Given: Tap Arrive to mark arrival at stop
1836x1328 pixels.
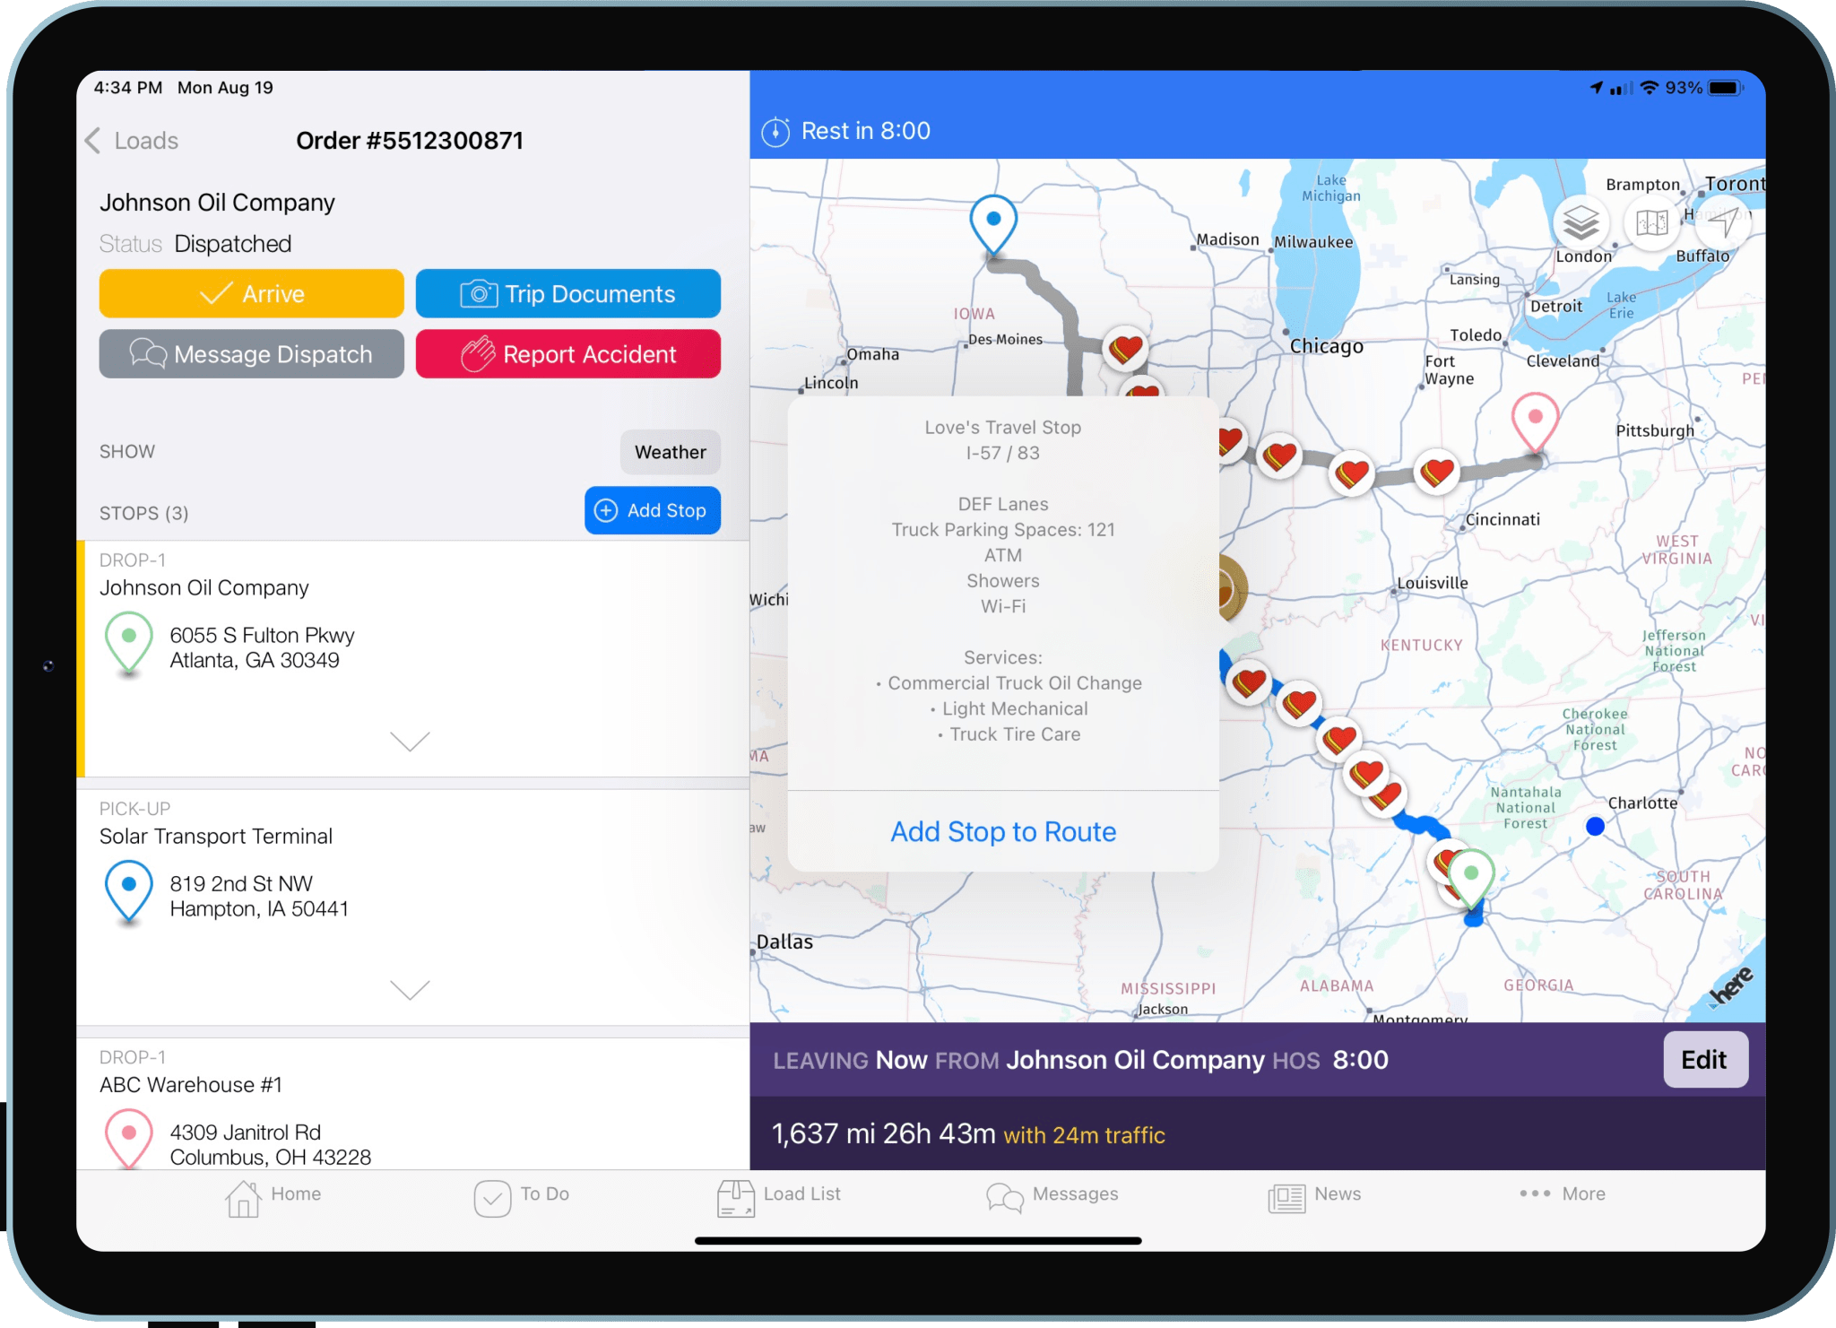Looking at the screenshot, I should pyautogui.click(x=251, y=293).
